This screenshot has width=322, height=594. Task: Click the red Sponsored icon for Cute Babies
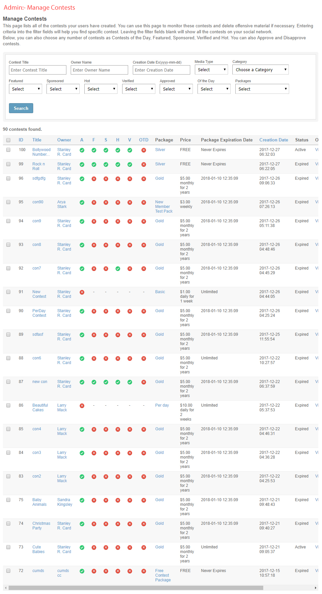click(x=106, y=547)
